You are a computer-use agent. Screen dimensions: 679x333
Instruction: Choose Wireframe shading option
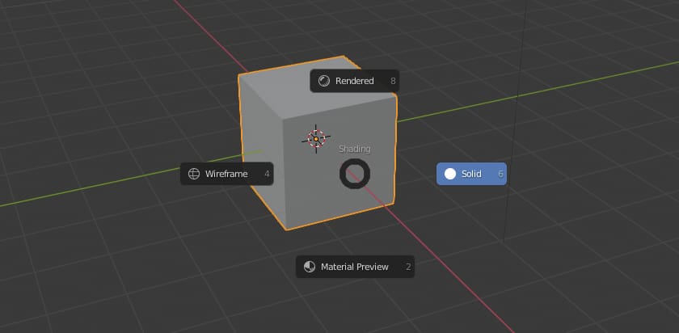click(226, 174)
